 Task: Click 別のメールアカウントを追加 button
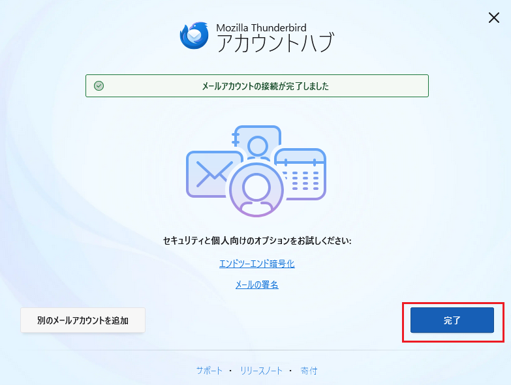pyautogui.click(x=83, y=320)
